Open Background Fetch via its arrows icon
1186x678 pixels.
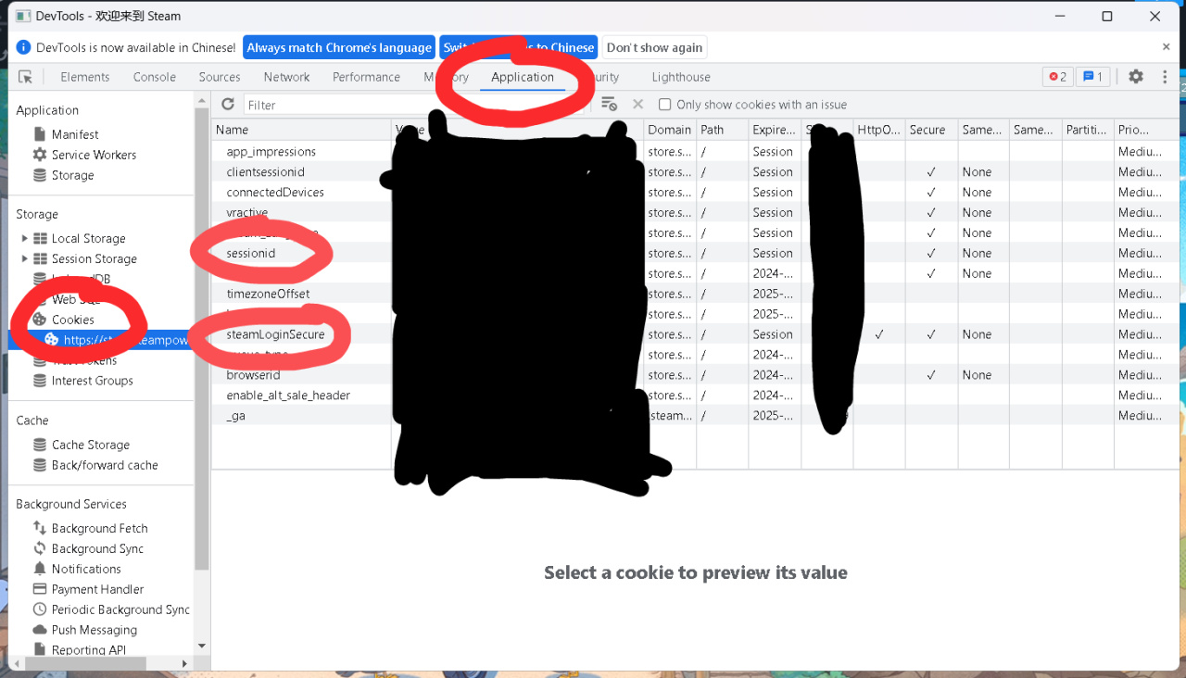40,528
